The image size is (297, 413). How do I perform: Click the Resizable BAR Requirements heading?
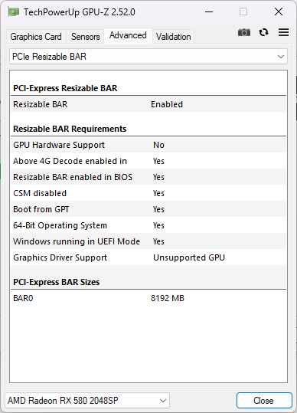[x=70, y=129]
